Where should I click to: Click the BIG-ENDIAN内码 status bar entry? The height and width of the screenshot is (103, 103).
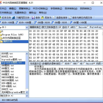click(x=10, y=100)
